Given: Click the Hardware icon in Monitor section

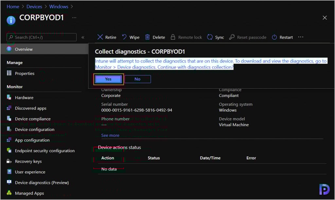Looking at the screenshot, I should [9, 97].
